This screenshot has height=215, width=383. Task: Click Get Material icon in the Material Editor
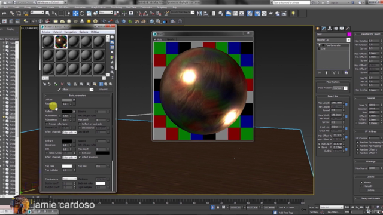click(44, 84)
